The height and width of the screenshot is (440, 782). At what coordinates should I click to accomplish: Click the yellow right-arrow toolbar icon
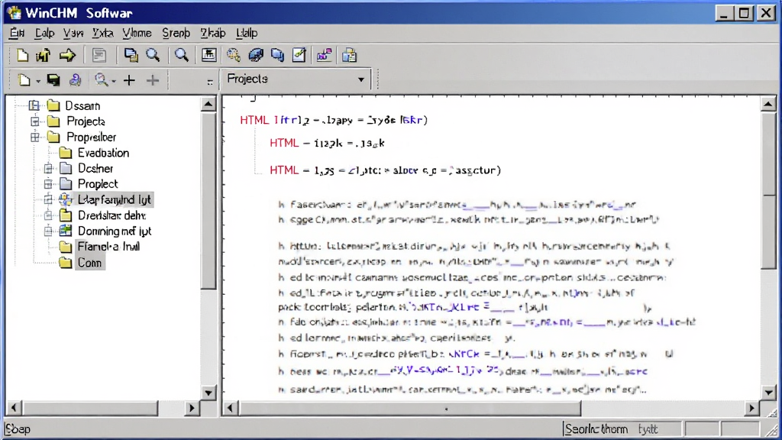coord(67,55)
